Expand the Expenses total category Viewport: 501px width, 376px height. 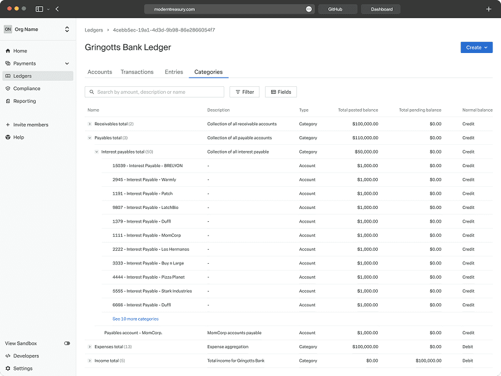click(90, 346)
